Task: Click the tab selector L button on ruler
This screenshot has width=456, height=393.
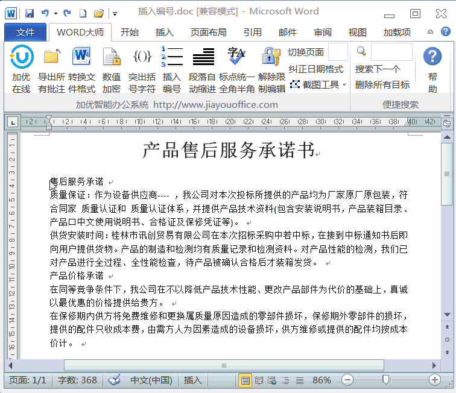Action: (x=13, y=123)
